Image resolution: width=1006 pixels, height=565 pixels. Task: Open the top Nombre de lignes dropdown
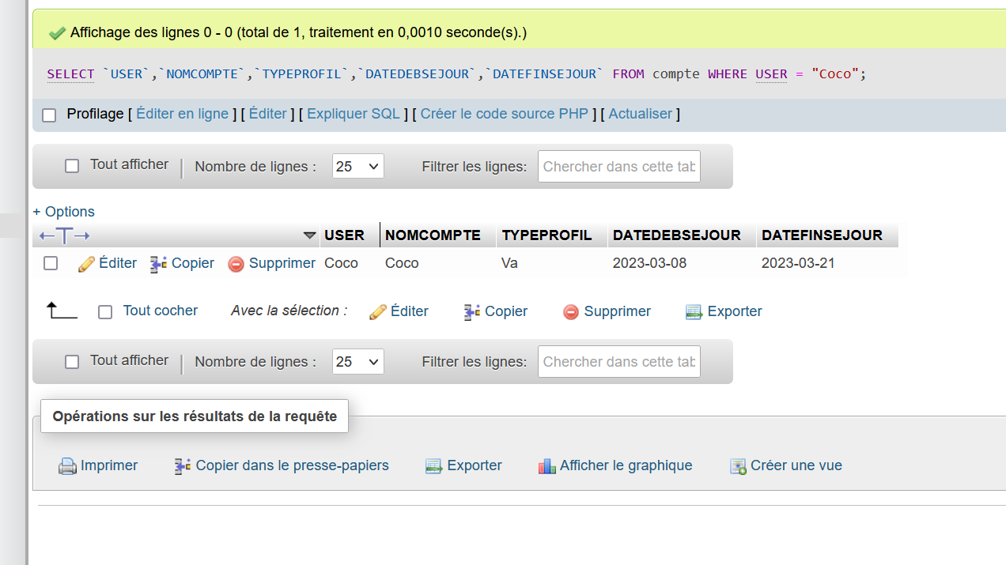tap(357, 167)
